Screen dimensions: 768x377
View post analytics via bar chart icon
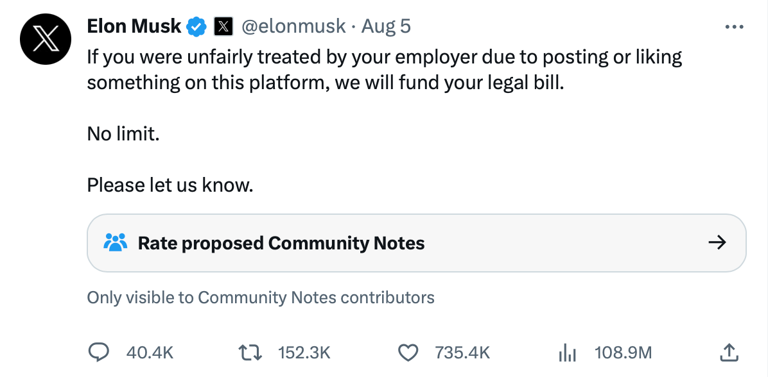[x=568, y=352]
